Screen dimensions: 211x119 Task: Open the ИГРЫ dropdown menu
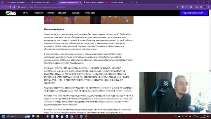pyautogui.click(x=26, y=13)
